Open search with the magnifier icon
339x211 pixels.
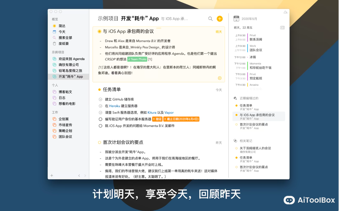tap(210, 18)
